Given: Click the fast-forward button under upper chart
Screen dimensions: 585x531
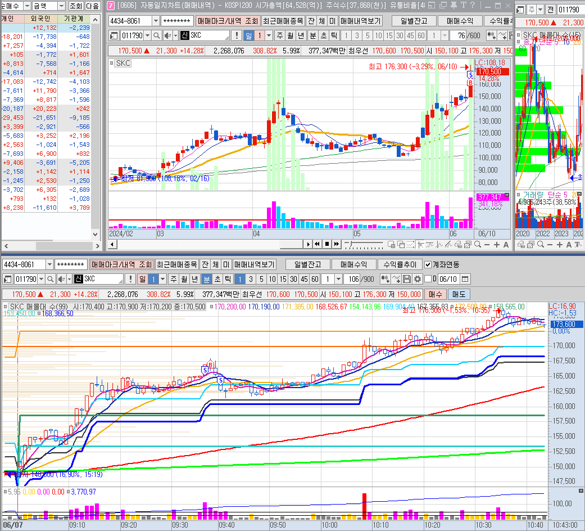Looking at the screenshot, I should coord(337,244).
